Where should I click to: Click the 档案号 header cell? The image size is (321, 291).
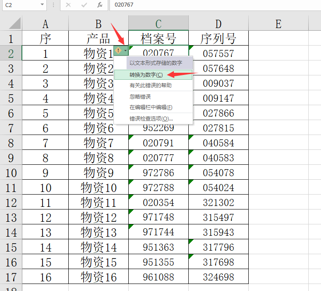tap(159, 38)
